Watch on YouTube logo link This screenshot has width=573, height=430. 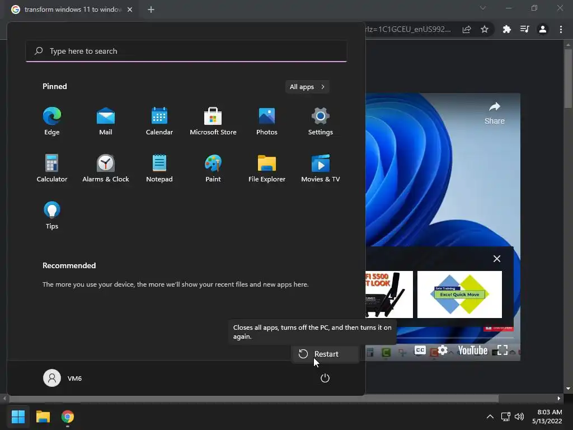pos(473,350)
